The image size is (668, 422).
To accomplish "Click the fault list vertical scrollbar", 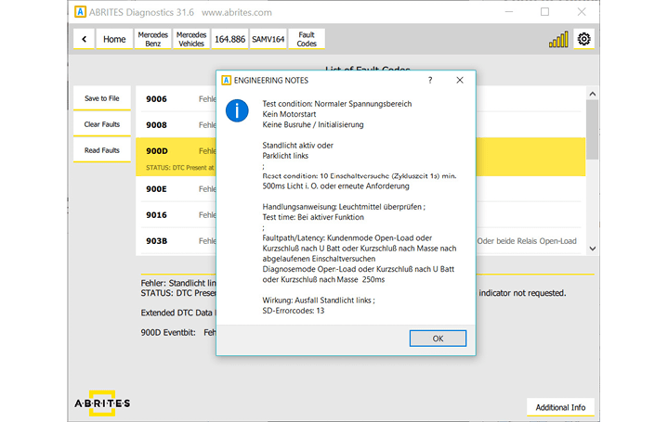I will 592,130.
